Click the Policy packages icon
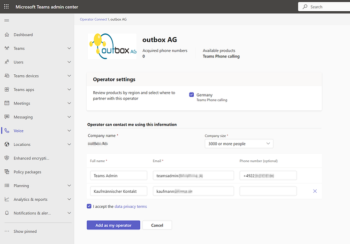 point(7,172)
